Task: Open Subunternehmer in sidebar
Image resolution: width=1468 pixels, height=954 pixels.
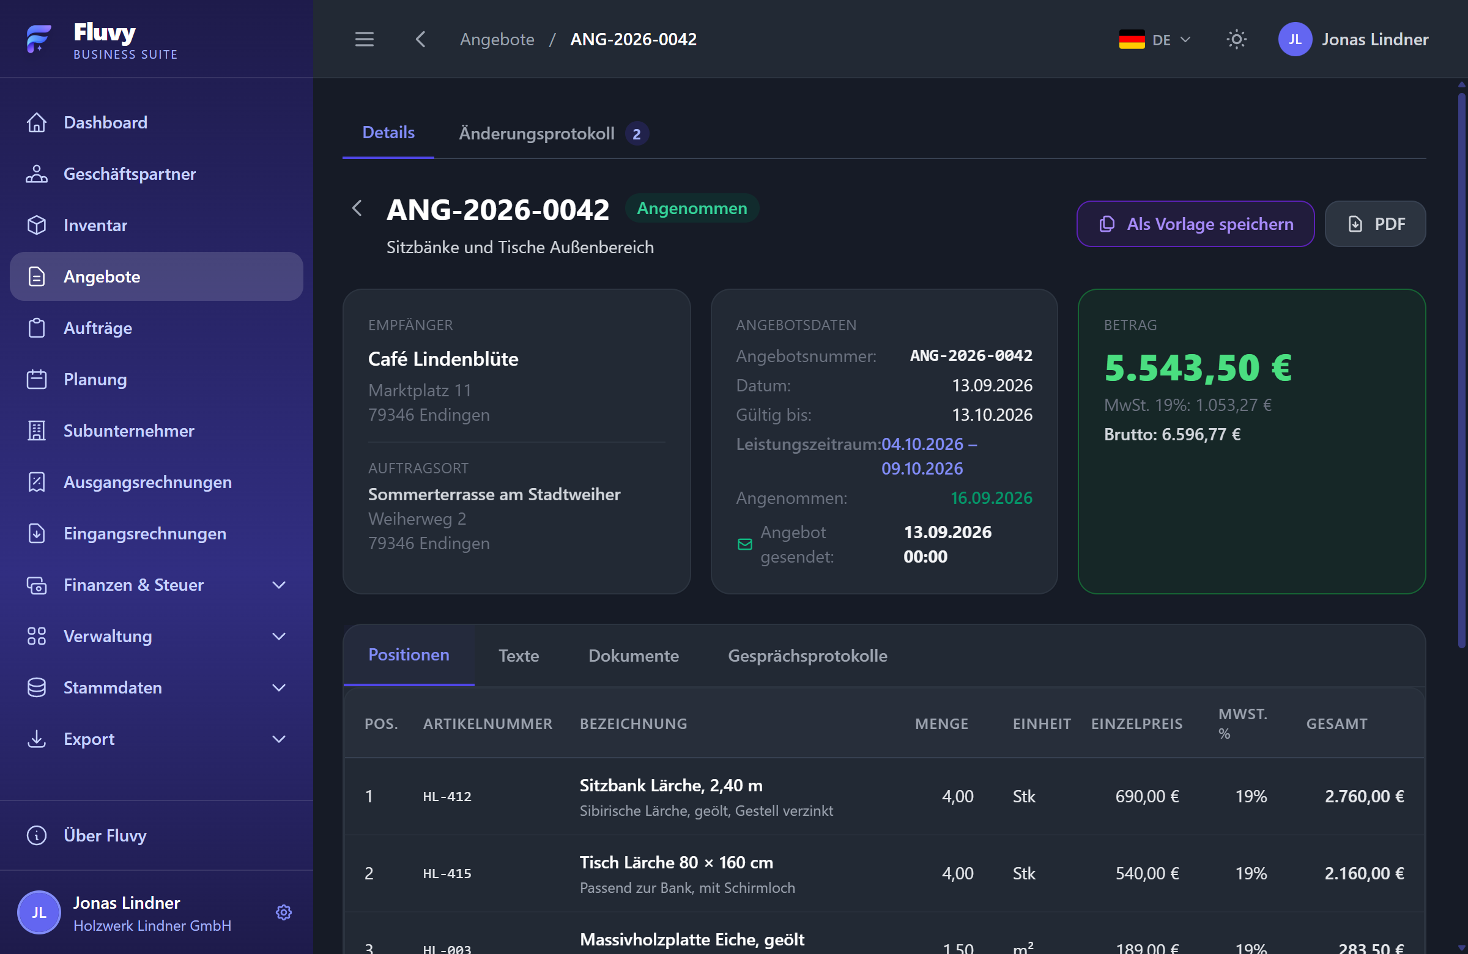Action: coord(157,431)
